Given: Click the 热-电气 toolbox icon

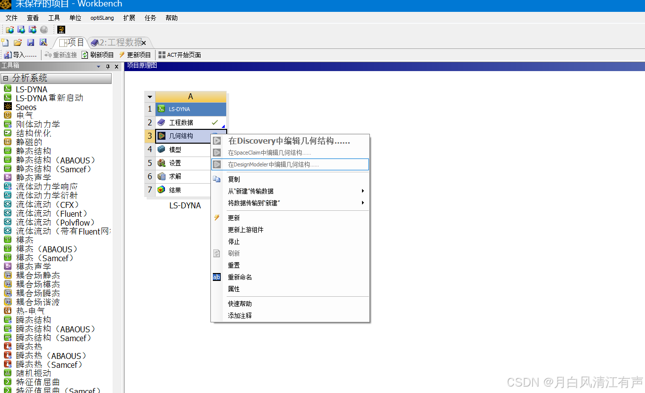Looking at the screenshot, I should [x=7, y=311].
